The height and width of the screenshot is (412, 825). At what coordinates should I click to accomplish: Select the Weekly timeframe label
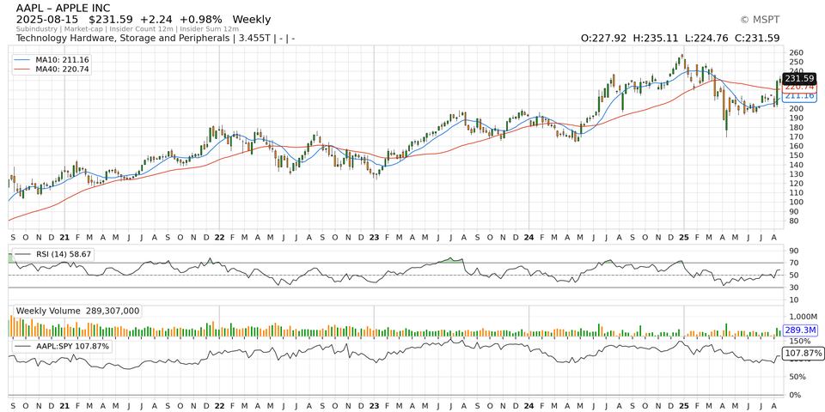(252, 20)
